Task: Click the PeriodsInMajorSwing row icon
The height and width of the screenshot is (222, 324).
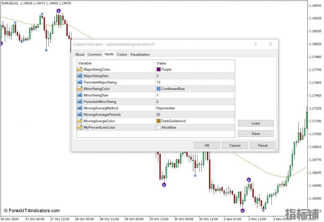Action: coord(79,82)
